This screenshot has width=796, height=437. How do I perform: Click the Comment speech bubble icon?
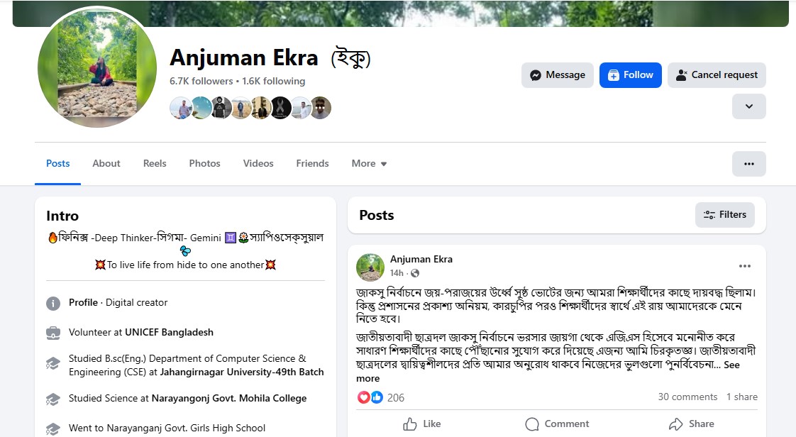pos(532,424)
